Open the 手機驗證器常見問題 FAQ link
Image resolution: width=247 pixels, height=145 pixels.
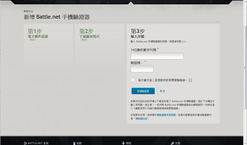point(165,115)
